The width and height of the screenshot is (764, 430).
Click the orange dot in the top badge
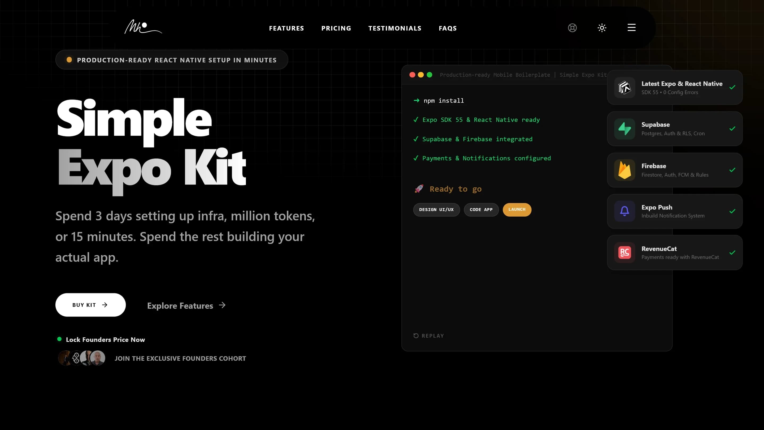click(x=69, y=60)
